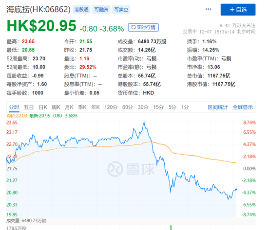Viewport: 268px width, 230px height.
Task: Click the 19.85 bottom price axis label
Action: tap(12, 214)
